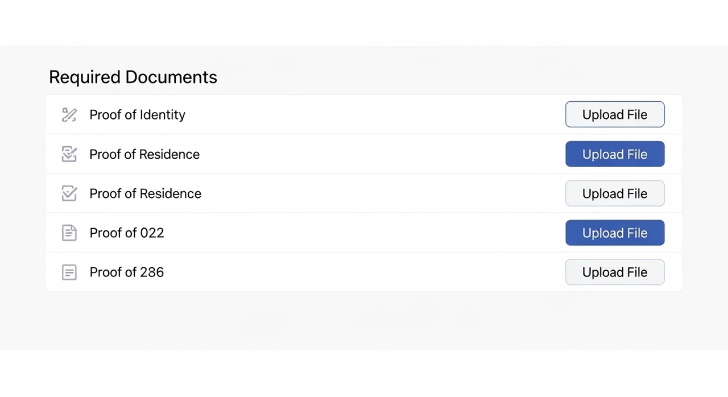Click the Required Documents heading

point(133,77)
